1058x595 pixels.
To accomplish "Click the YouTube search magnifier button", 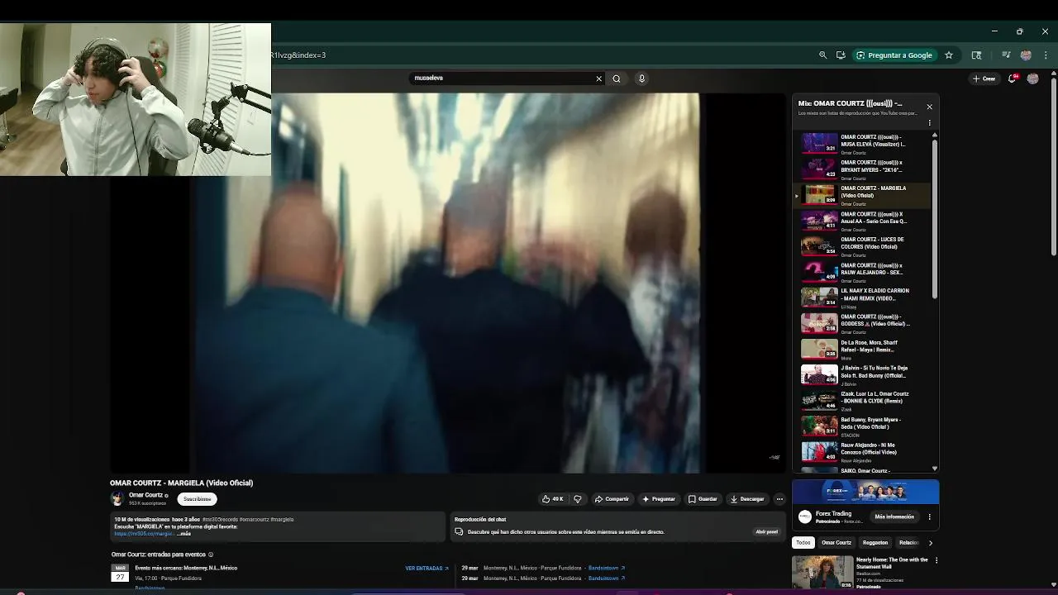I will [x=617, y=79].
